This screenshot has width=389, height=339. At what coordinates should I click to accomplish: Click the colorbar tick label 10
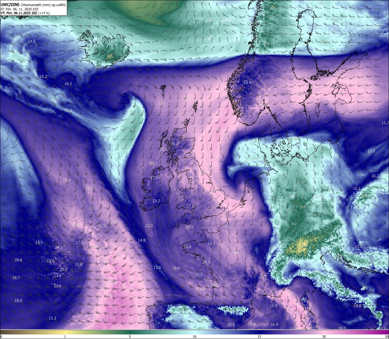(x=194, y=337)
